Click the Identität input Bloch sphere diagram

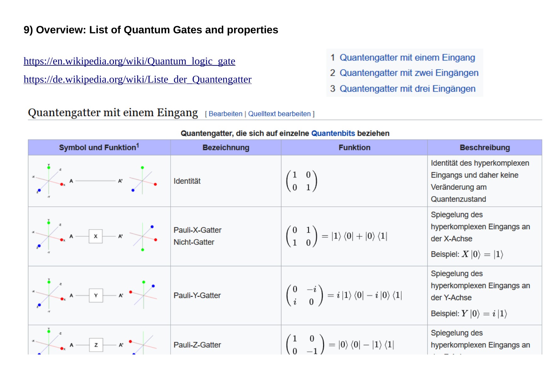49,181
